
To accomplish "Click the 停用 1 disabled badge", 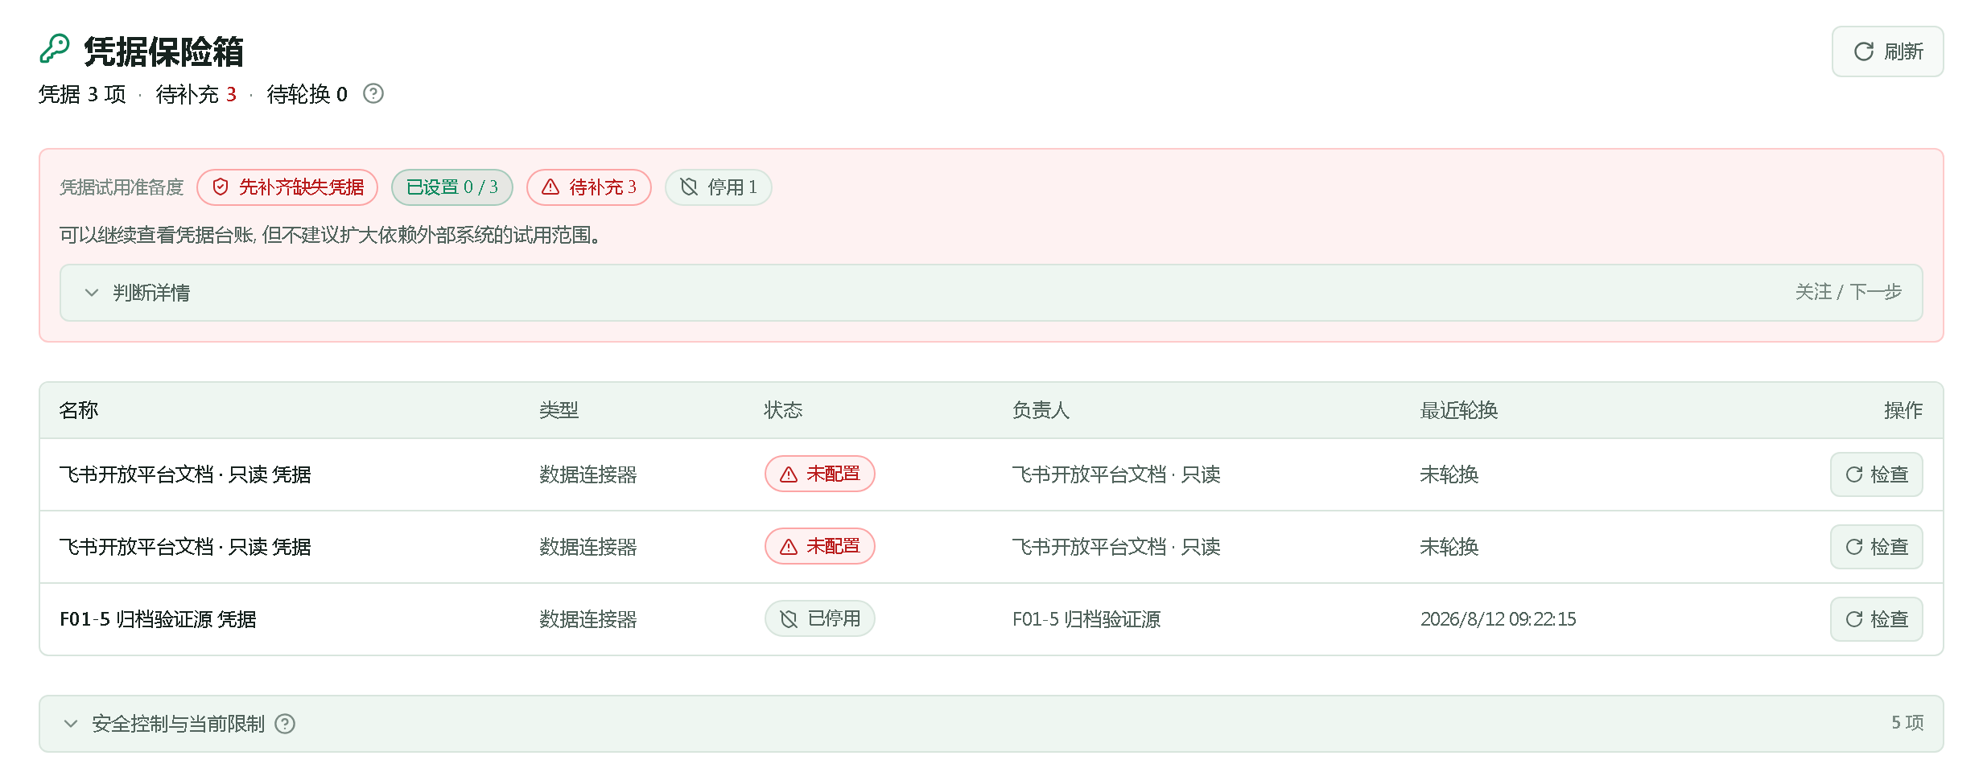I will pyautogui.click(x=719, y=187).
